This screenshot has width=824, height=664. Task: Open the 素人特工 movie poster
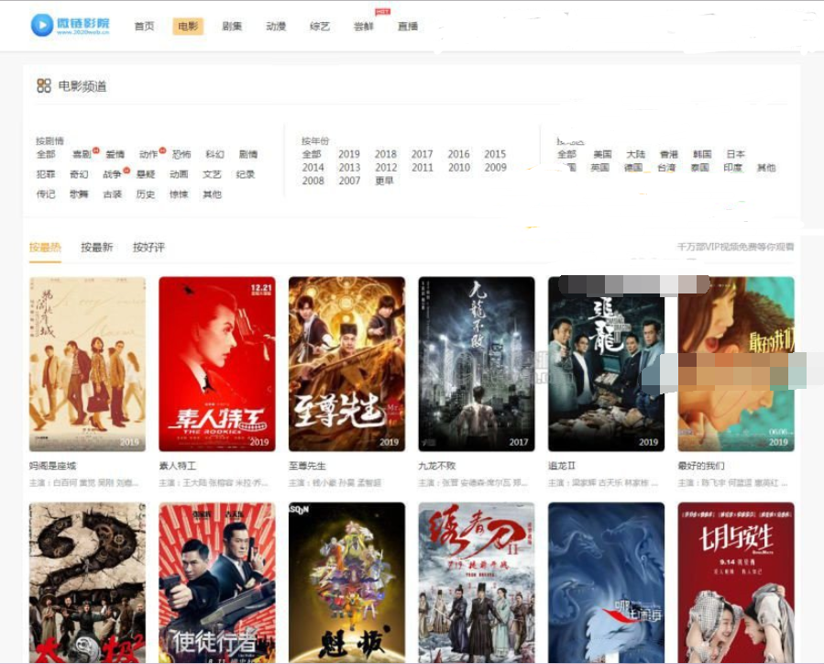coord(216,363)
